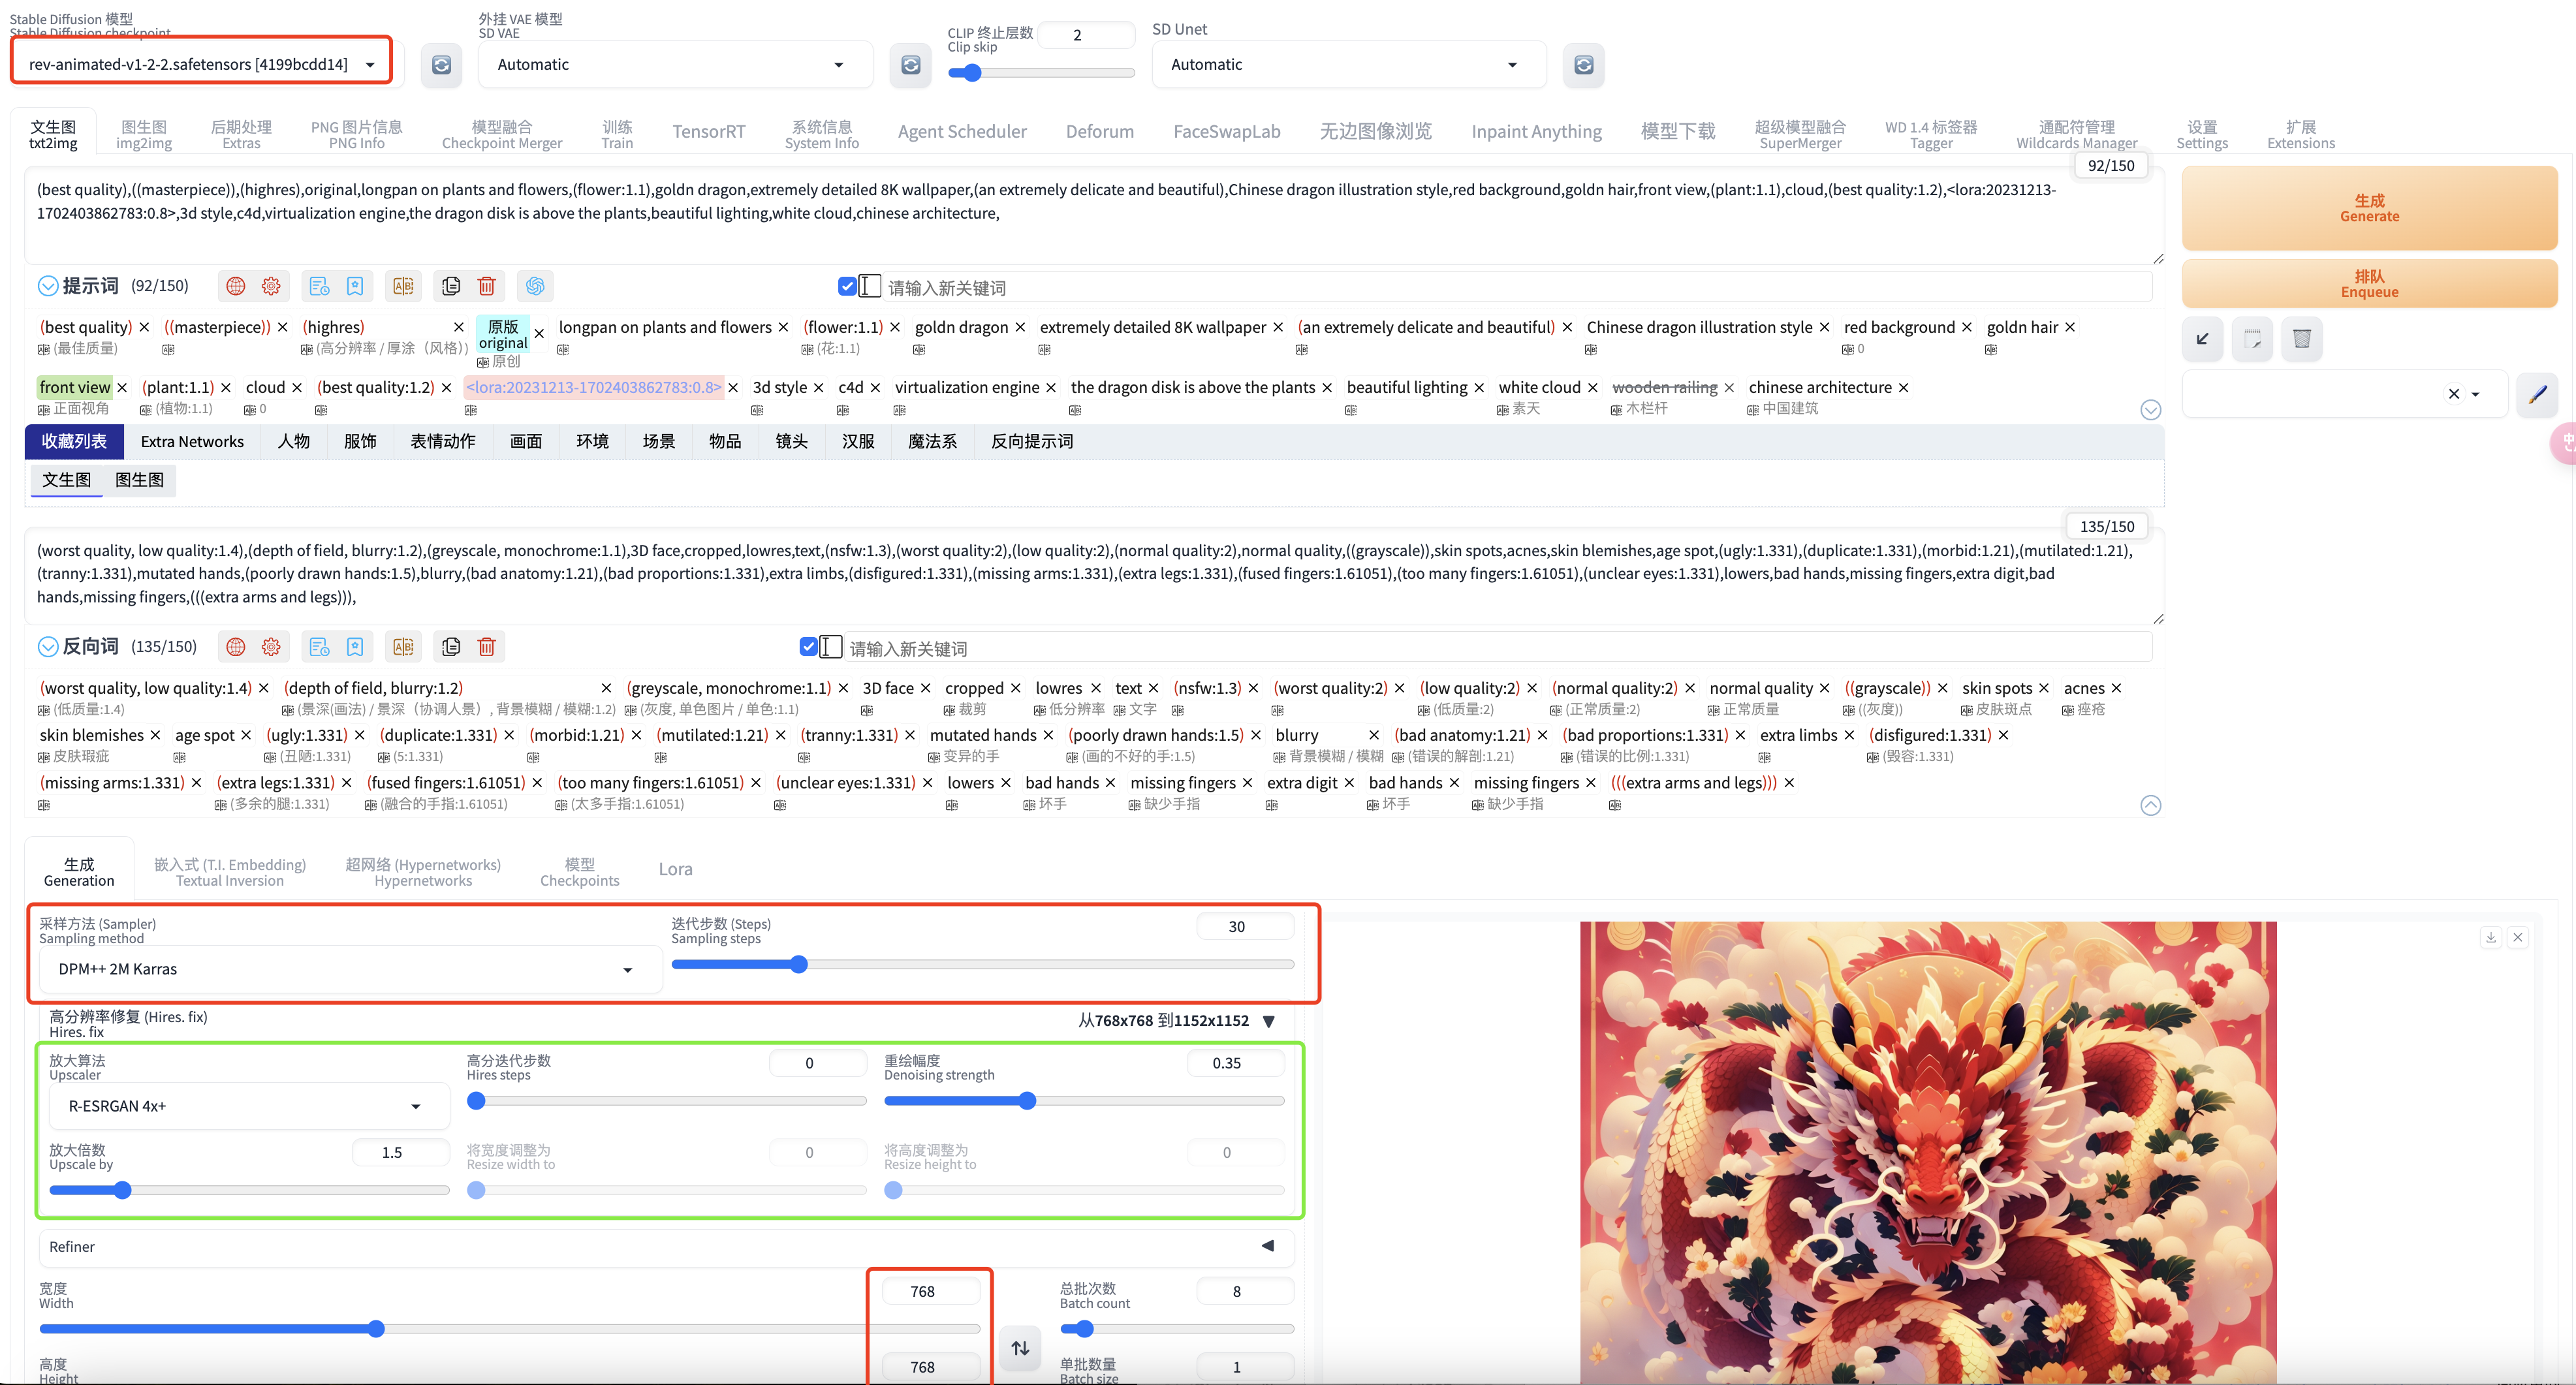Clear prompt with red trash icon
Image resolution: width=2576 pixels, height=1385 pixels.
(487, 286)
